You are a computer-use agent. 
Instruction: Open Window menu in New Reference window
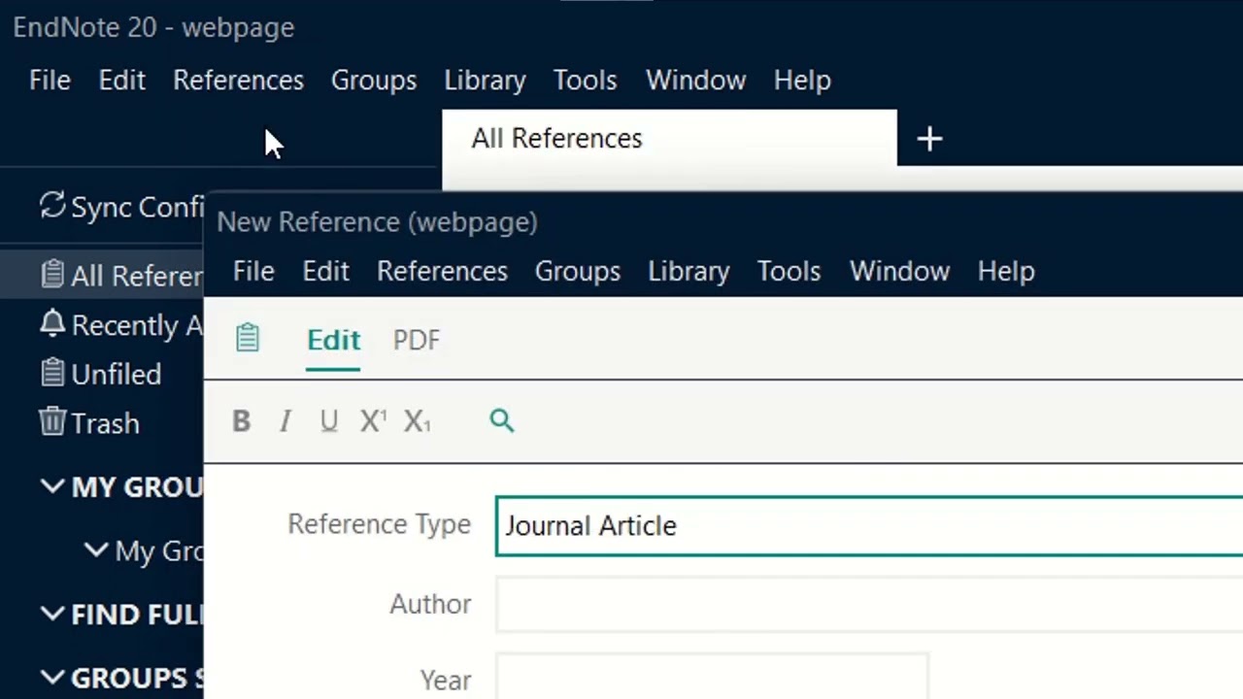pyautogui.click(x=899, y=271)
